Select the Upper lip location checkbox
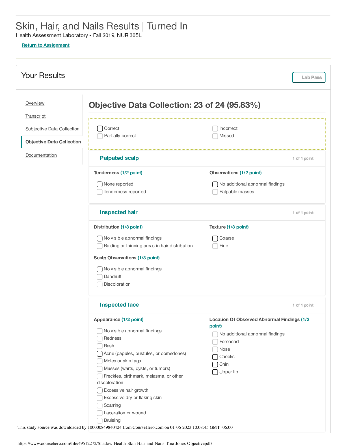The image size is (346, 448). coord(215,372)
